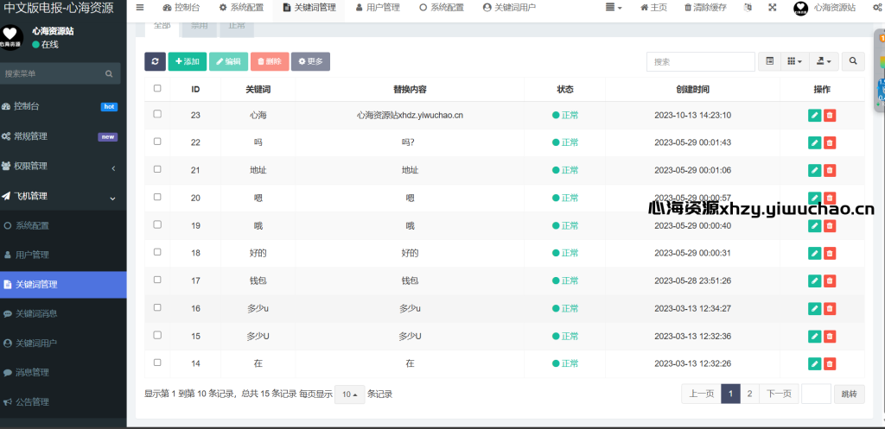Edit row ID 22 with green pencil
The height and width of the screenshot is (429, 885).
[814, 142]
